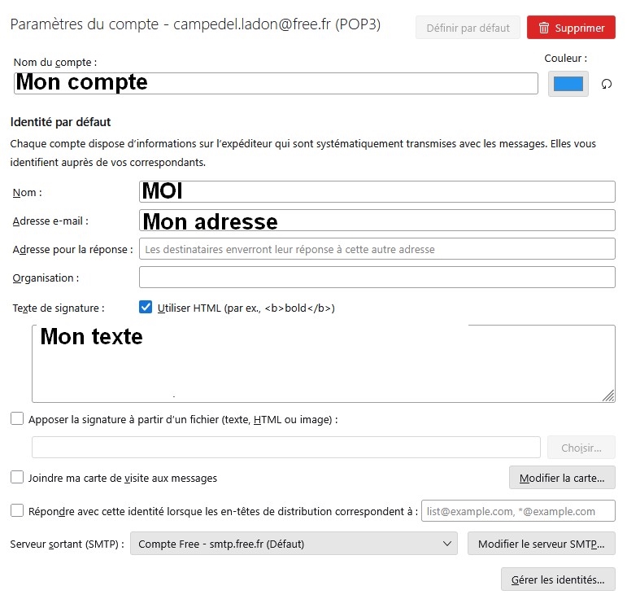This screenshot has width=627, height=599.
Task: Open the blue Couleur swatch picker
Action: pos(568,84)
